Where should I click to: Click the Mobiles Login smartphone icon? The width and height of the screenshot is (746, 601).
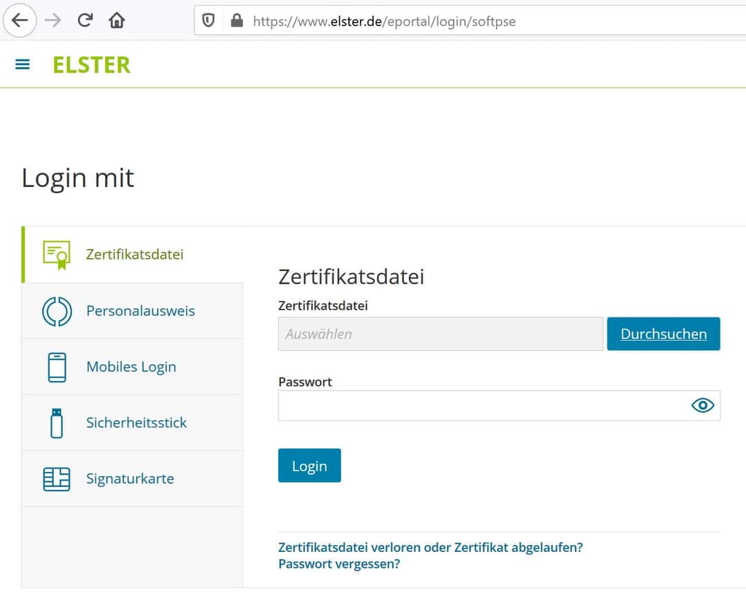[57, 367]
